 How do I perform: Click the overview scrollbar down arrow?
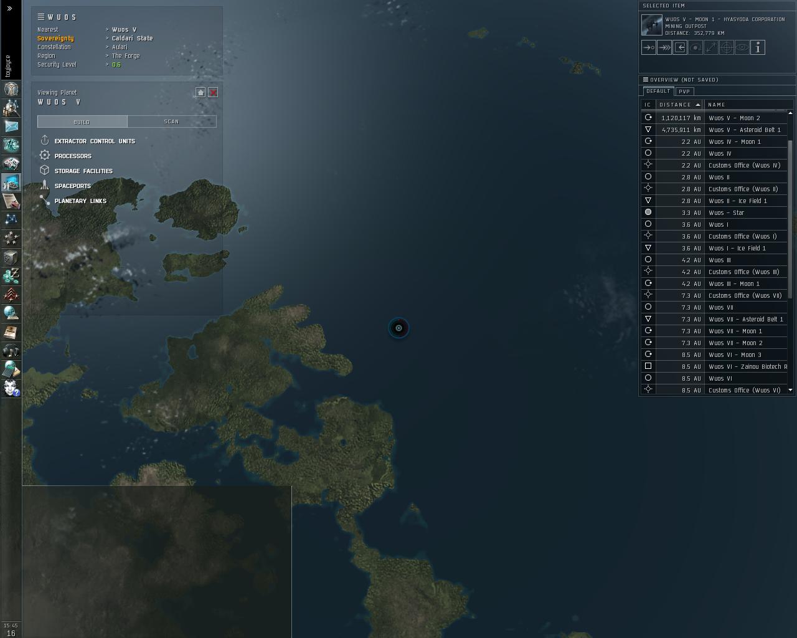pos(791,390)
